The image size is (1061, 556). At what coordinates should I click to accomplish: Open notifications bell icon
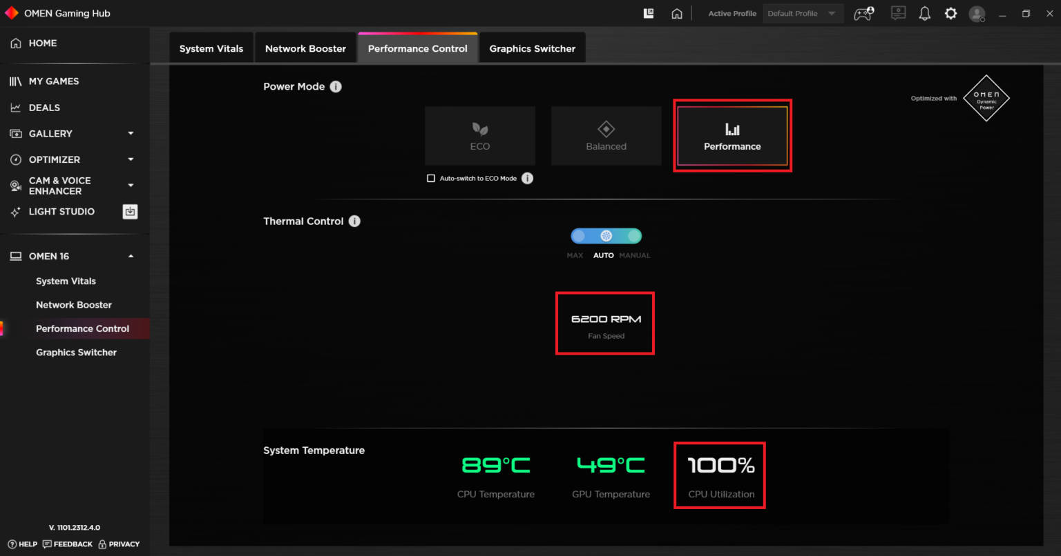coord(924,14)
